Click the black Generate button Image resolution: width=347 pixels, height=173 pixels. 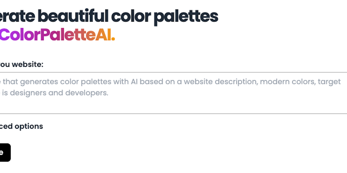click(5, 152)
